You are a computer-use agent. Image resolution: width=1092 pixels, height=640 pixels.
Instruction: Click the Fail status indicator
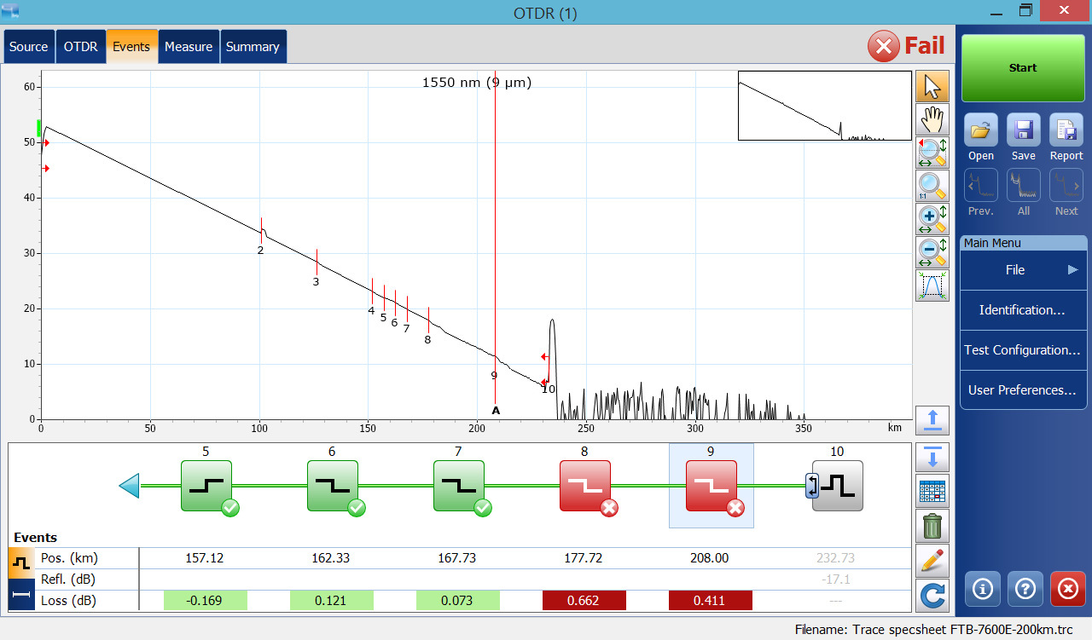click(906, 46)
